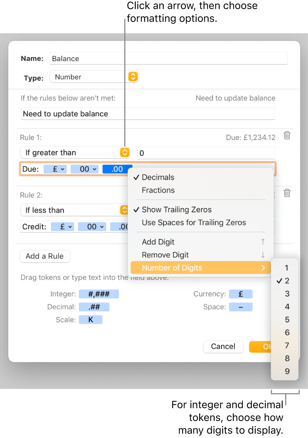
Task: Open the Type Number popup menu
Action: click(94, 77)
